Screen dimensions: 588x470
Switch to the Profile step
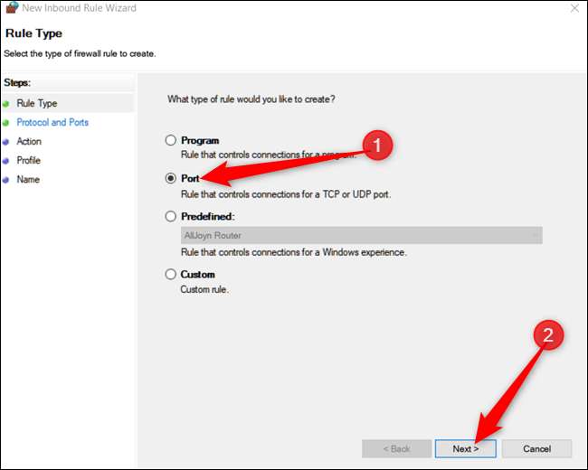[29, 161]
